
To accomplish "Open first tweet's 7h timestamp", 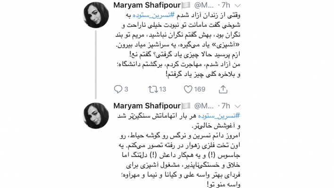I will point(225,5).
